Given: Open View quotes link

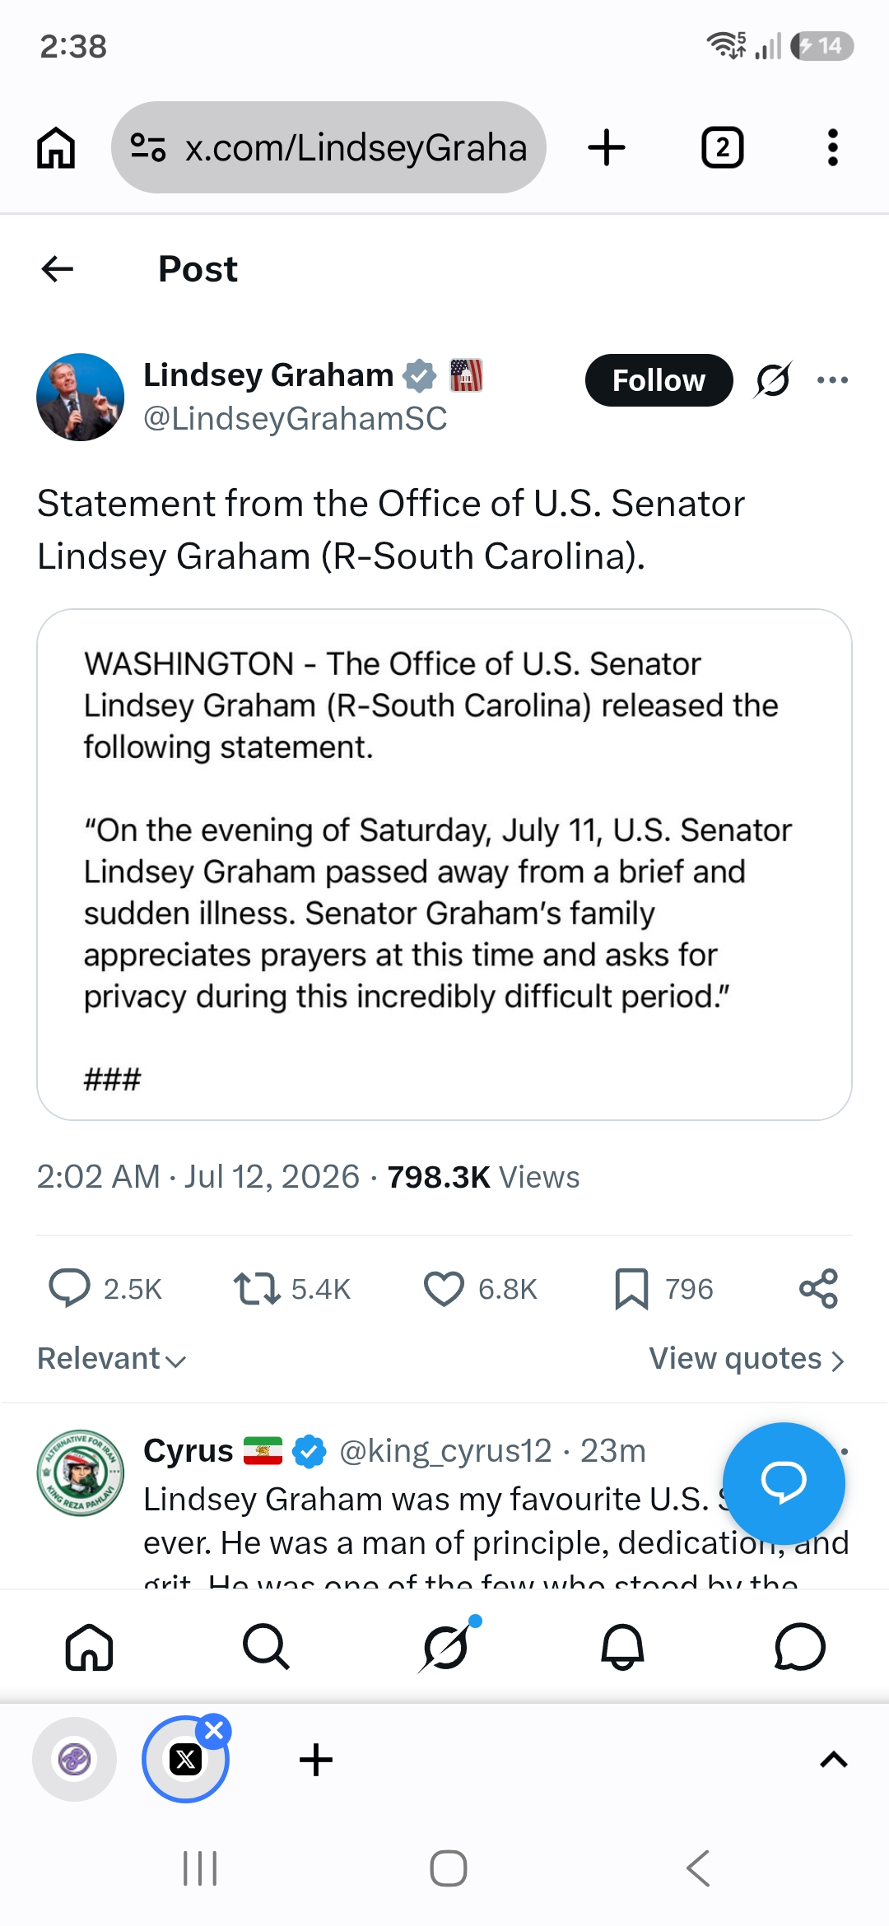Looking at the screenshot, I should [x=747, y=1359].
